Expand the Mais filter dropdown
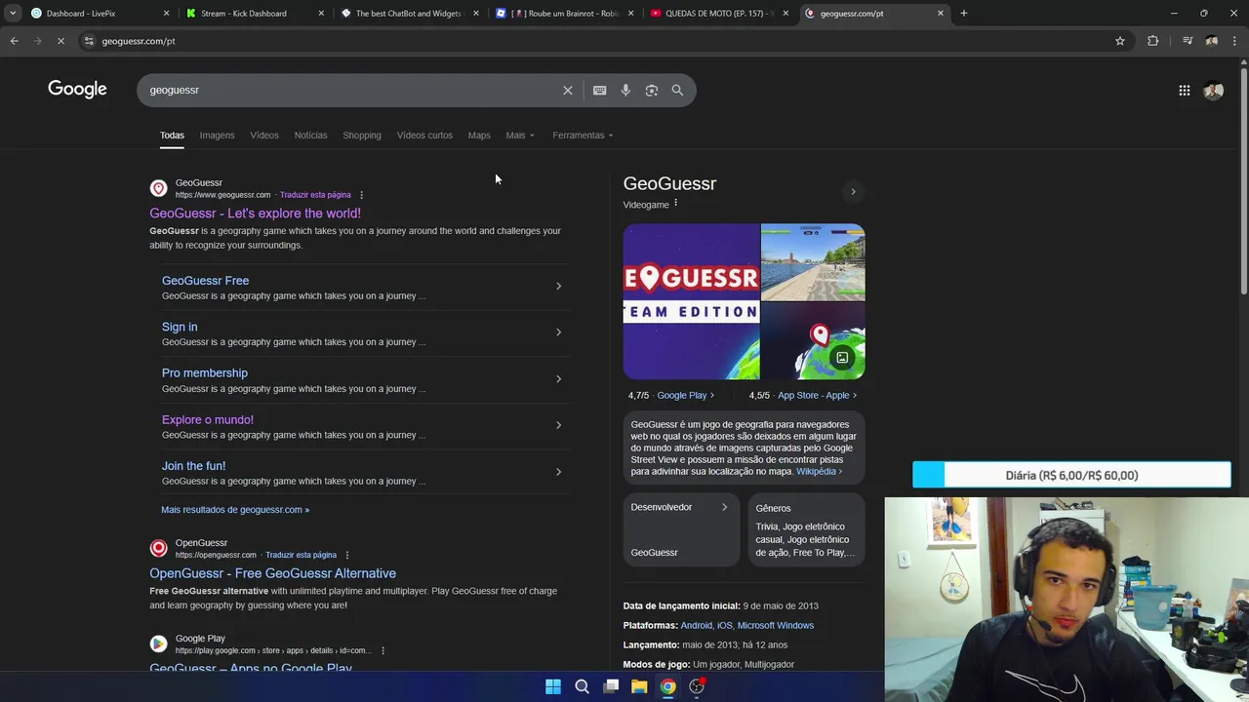Image resolution: width=1249 pixels, height=702 pixels. click(x=520, y=135)
